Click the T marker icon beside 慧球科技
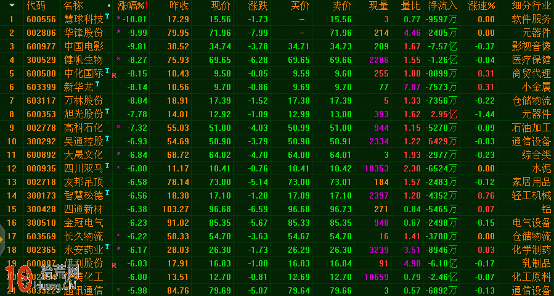554x296 pixels. pyautogui.click(x=107, y=16)
